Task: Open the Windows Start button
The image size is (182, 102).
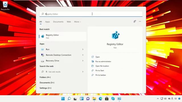Action: 63,99
